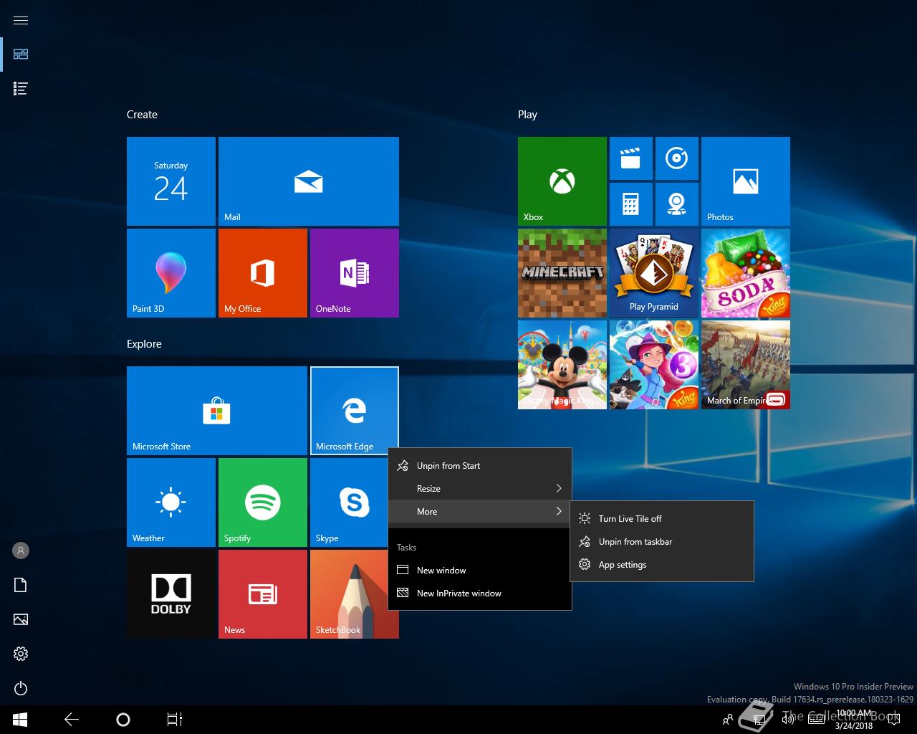Viewport: 917px width, 734px height.
Task: Open the Mail tile
Action: 309,181
